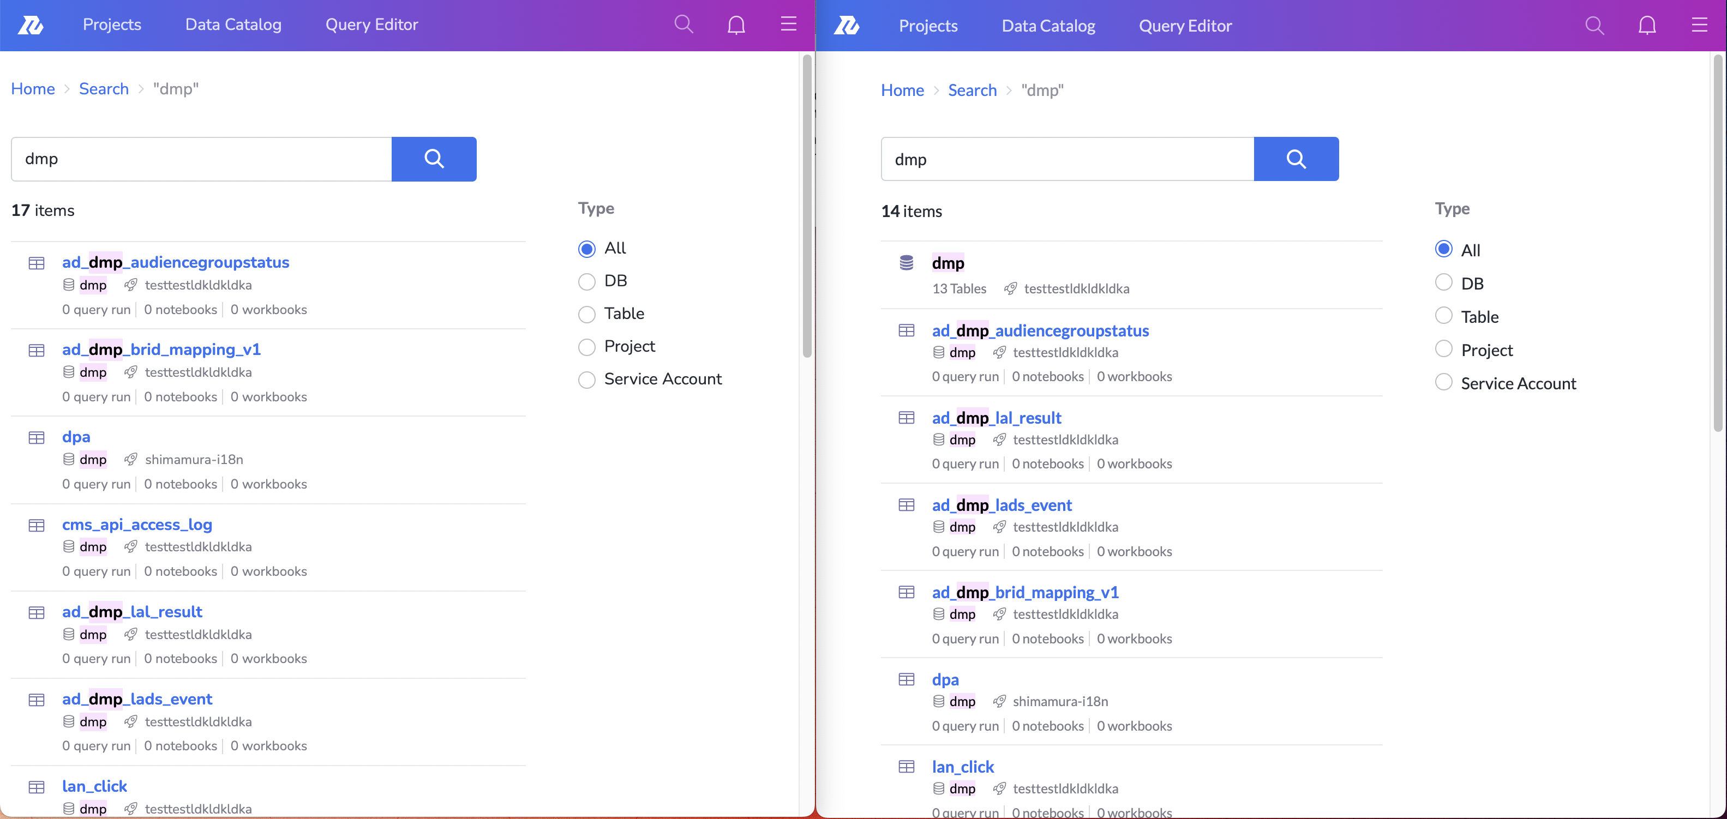Click the Search breadcrumb in the right window
Viewport: 1727px width, 819px height.
972,91
